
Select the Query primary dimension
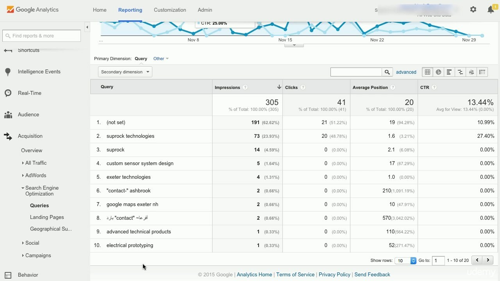pyautogui.click(x=141, y=59)
